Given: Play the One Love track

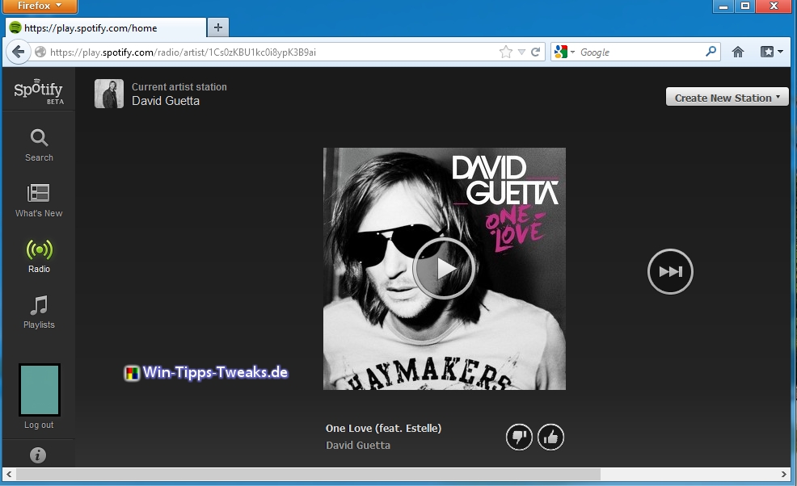Looking at the screenshot, I should (444, 268).
